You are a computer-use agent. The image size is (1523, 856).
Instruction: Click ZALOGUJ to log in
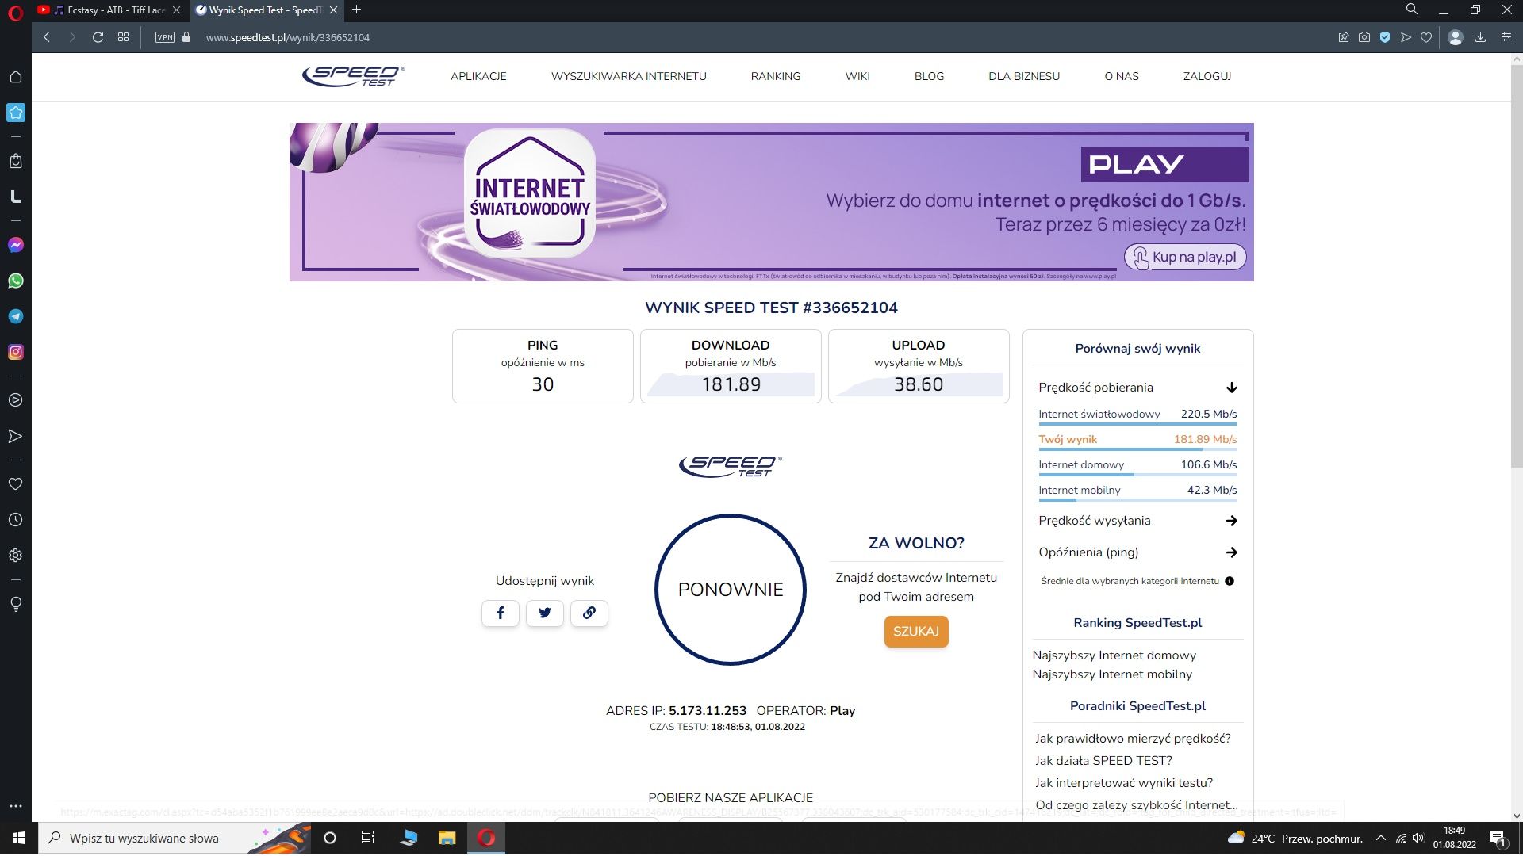pyautogui.click(x=1207, y=76)
